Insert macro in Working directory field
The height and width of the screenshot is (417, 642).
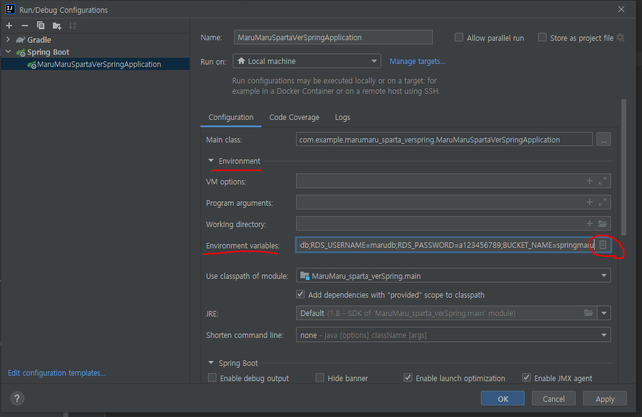[x=590, y=223]
